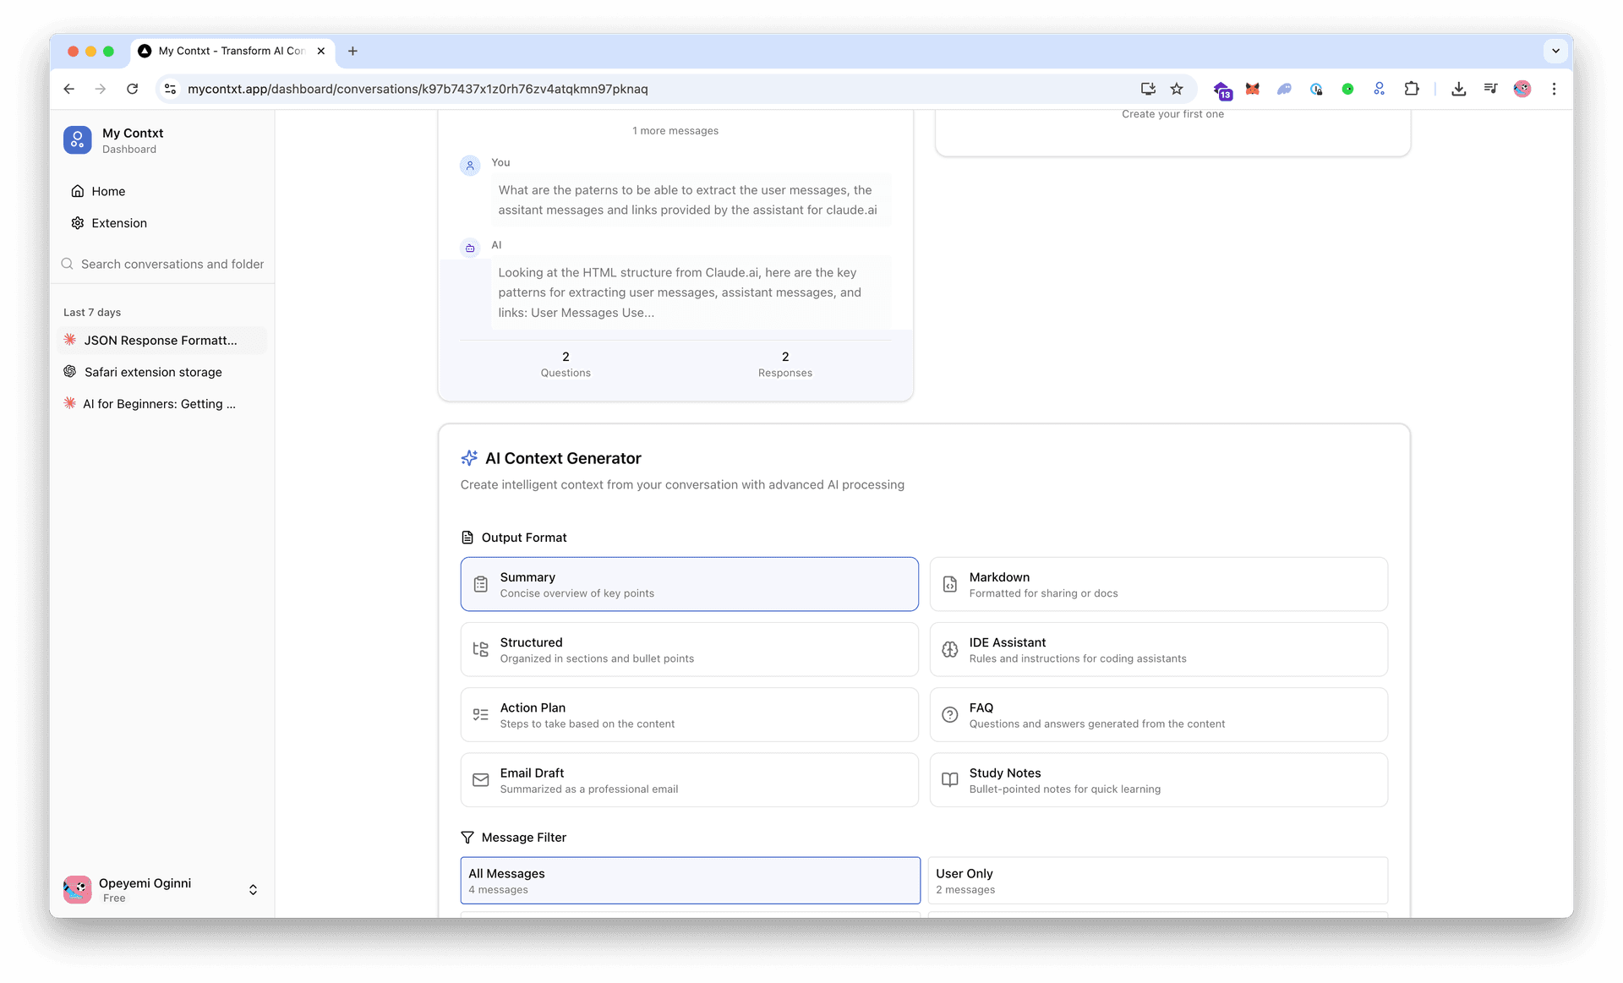
Task: Click the install app icon in the address bar
Action: coord(1147,89)
